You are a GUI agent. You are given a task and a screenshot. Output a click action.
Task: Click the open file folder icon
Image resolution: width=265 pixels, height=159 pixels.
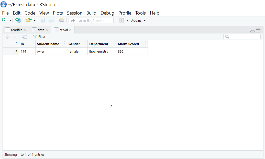tap(28, 20)
